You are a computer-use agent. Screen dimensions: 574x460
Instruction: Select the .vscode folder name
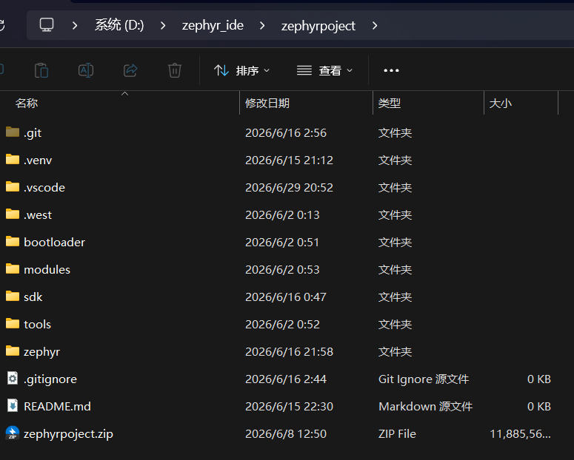(x=44, y=188)
